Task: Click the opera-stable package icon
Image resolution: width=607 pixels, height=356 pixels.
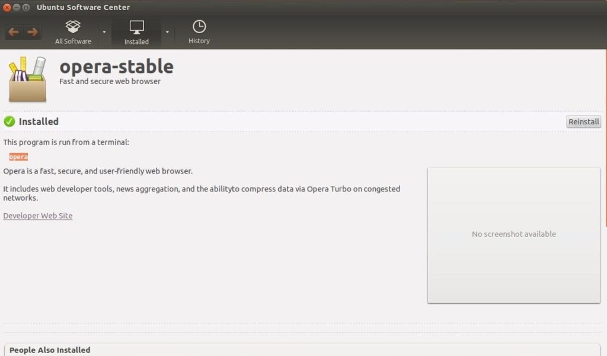Action: 27,79
